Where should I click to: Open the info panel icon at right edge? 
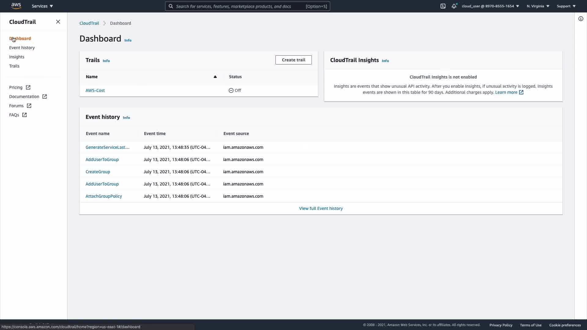581,19
